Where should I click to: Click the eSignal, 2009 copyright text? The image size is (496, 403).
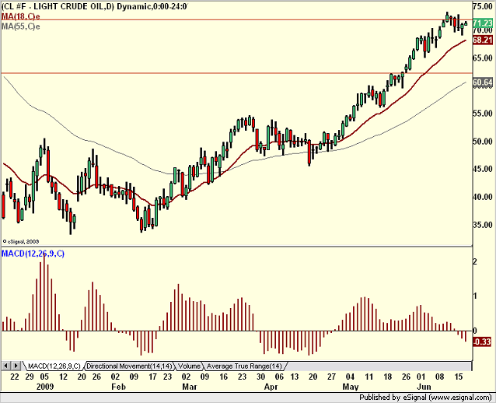[20, 241]
